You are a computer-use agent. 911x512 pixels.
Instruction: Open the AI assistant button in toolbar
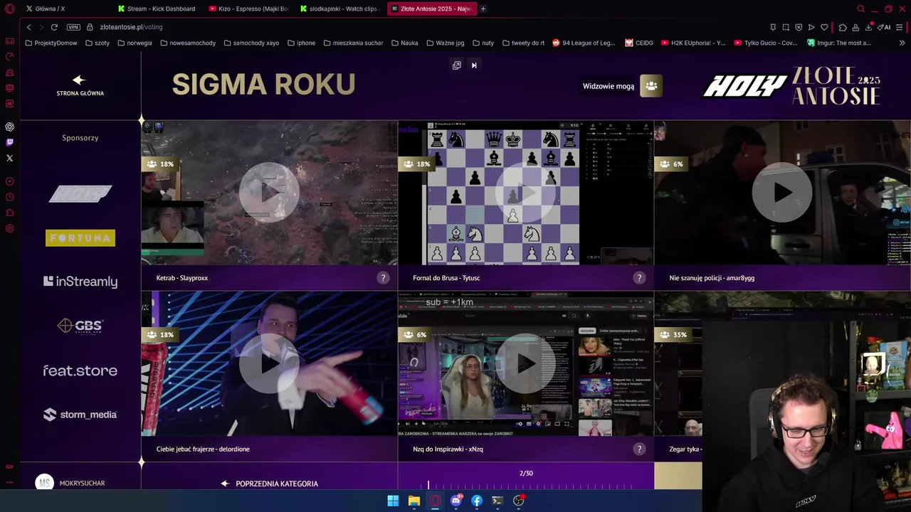[x=884, y=27]
